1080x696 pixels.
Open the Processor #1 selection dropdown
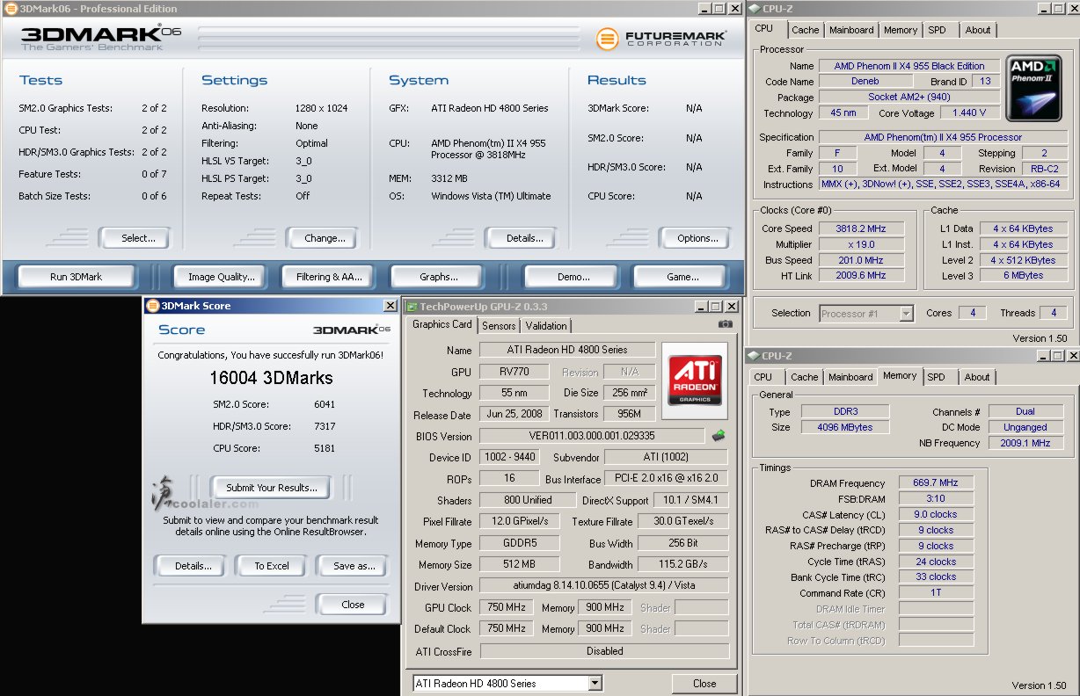tap(907, 313)
